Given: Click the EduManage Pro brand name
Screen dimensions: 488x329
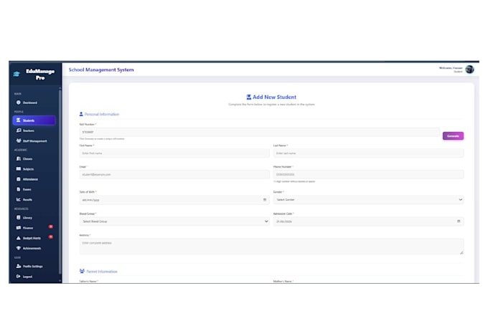Looking at the screenshot, I should pyautogui.click(x=40, y=75).
